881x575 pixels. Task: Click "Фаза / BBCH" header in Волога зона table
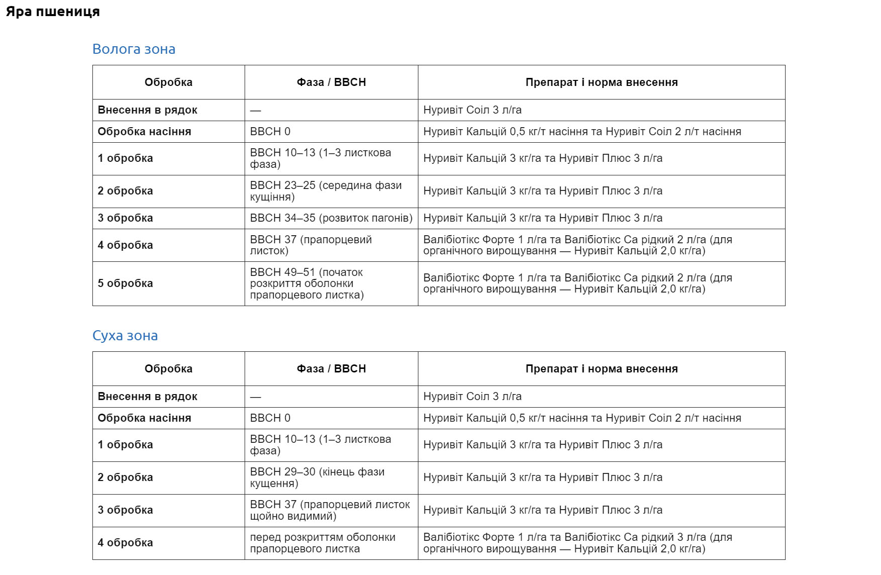coord(332,82)
